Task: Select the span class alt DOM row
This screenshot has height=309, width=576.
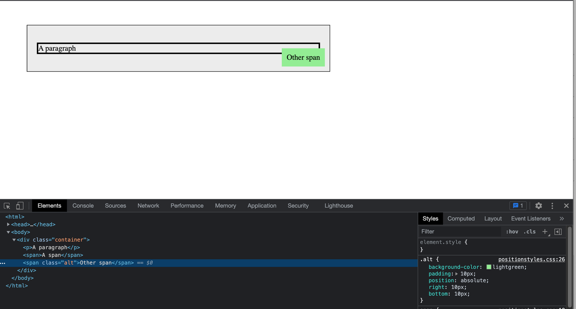Action: [x=208, y=263]
